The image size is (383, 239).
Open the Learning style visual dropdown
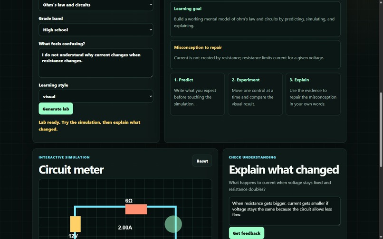pyautogui.click(x=96, y=96)
